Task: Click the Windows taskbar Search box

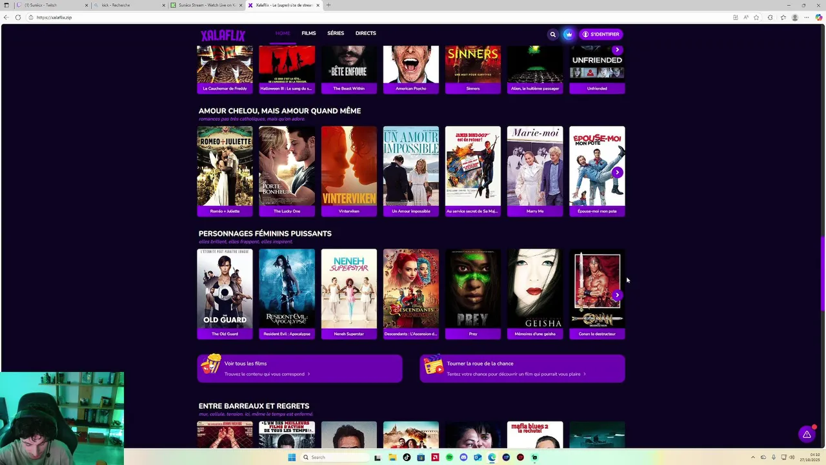Action: (334, 457)
